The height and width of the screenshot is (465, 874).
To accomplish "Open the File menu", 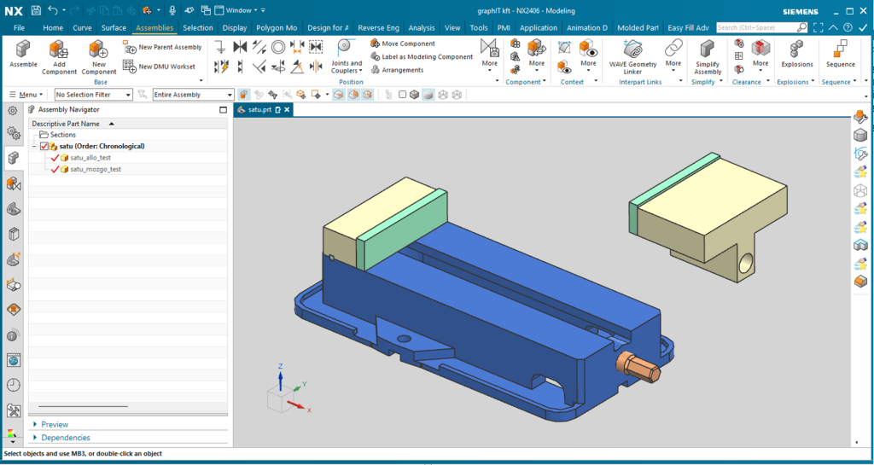I will [x=19, y=28].
